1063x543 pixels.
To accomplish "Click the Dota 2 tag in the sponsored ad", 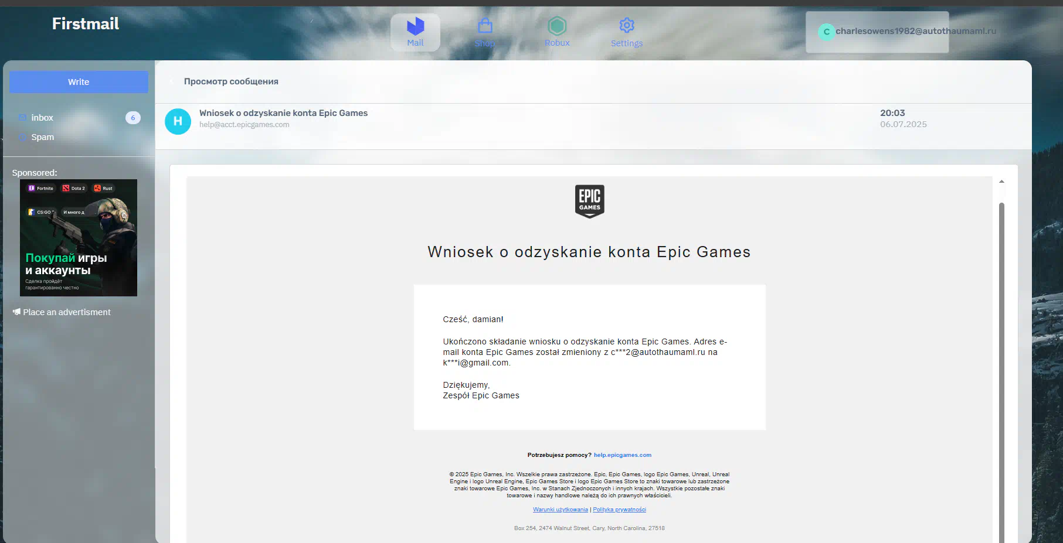I will click(x=74, y=188).
